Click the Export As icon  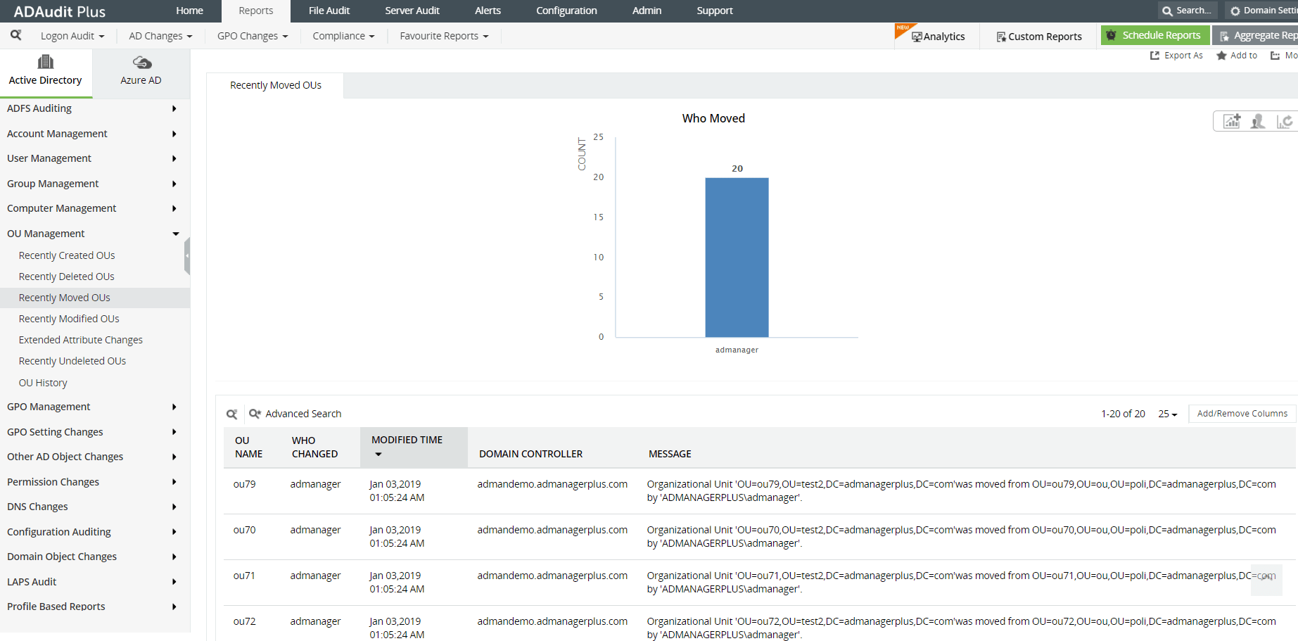(1154, 56)
